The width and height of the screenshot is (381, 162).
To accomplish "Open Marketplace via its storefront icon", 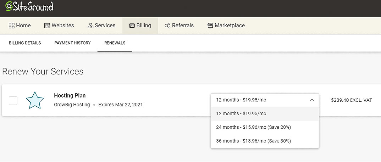I will [x=210, y=26].
